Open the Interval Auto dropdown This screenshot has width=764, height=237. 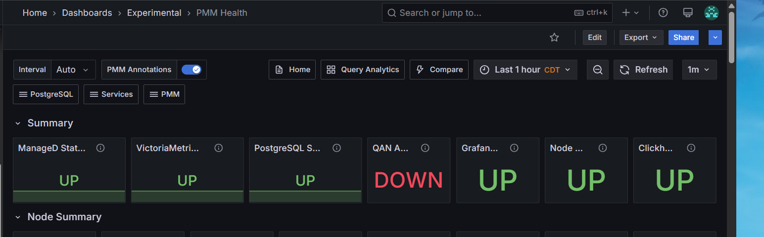[73, 70]
